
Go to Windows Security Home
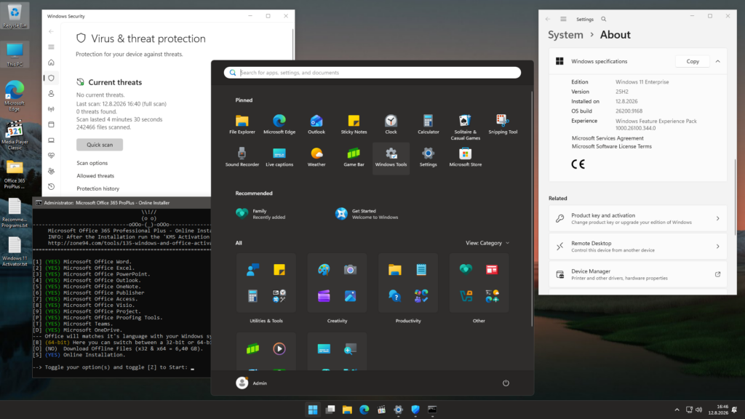point(52,63)
